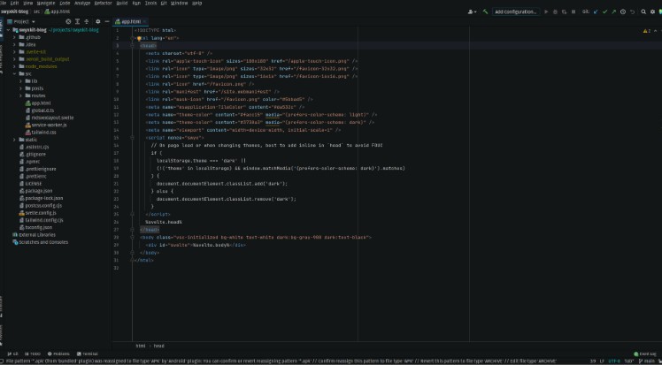662x365 pixels.
Task: Select service-worker.js in project tree
Action: 46,125
